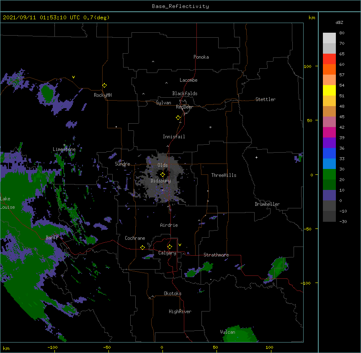The image size is (361, 353).
Task: Click the yellow marker below Cochrane
Action: point(142,247)
